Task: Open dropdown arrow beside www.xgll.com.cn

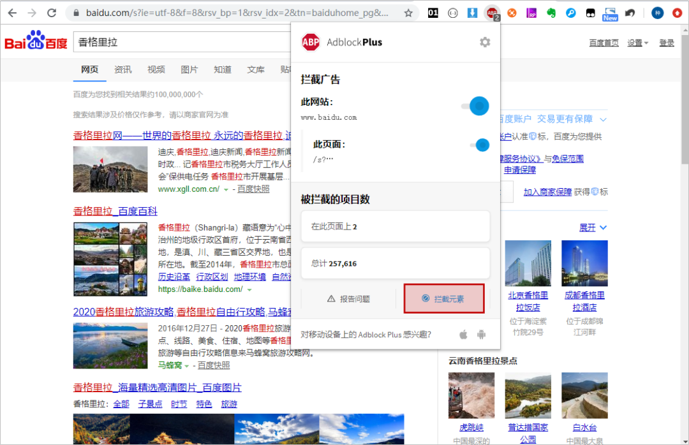Action: click(226, 190)
